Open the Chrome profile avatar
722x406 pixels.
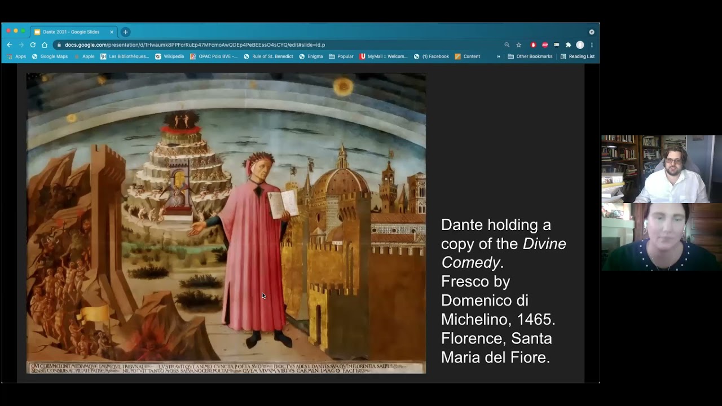(580, 45)
